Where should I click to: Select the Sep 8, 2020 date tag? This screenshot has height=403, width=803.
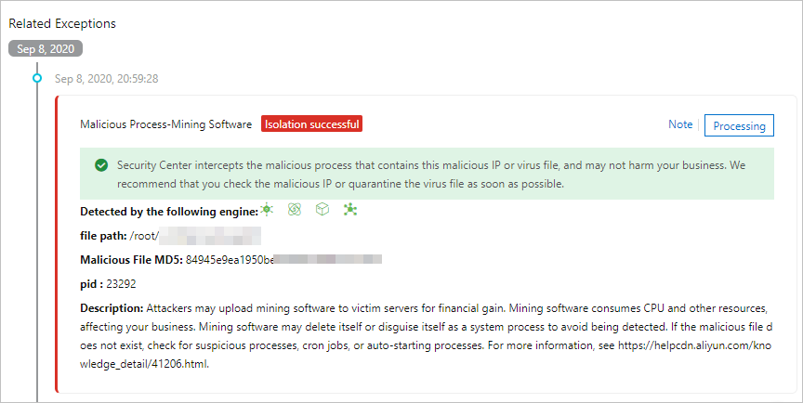click(x=46, y=49)
